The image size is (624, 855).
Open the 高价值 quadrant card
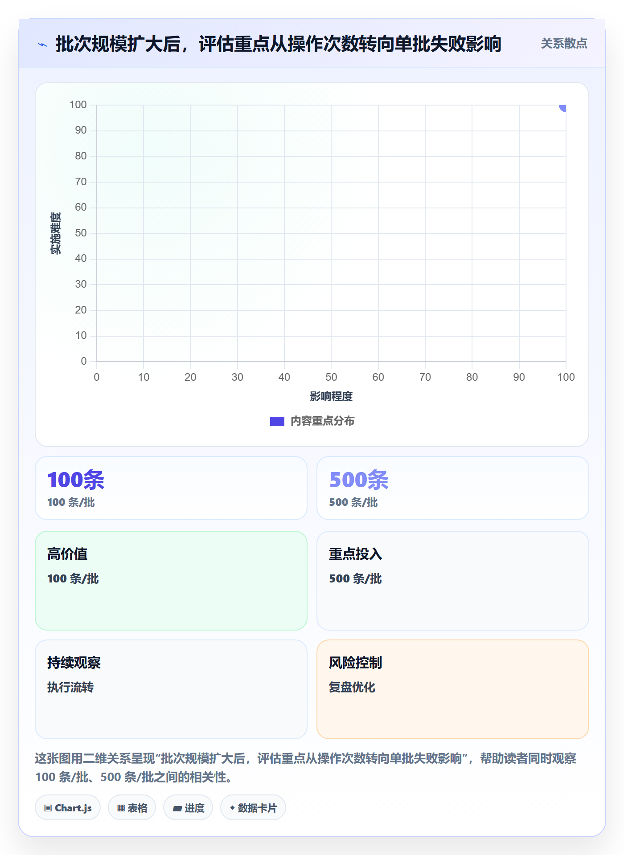[x=171, y=581]
